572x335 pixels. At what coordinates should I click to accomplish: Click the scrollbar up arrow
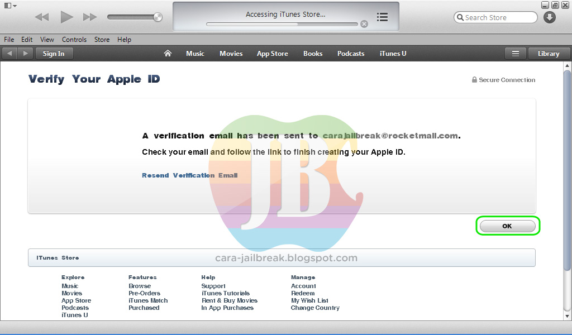567,66
